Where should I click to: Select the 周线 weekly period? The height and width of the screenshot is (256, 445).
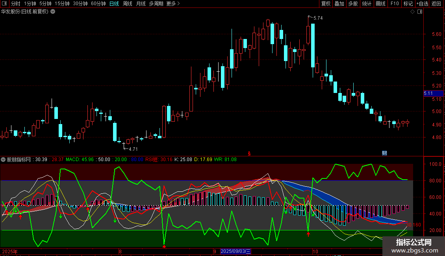pos(128,4)
